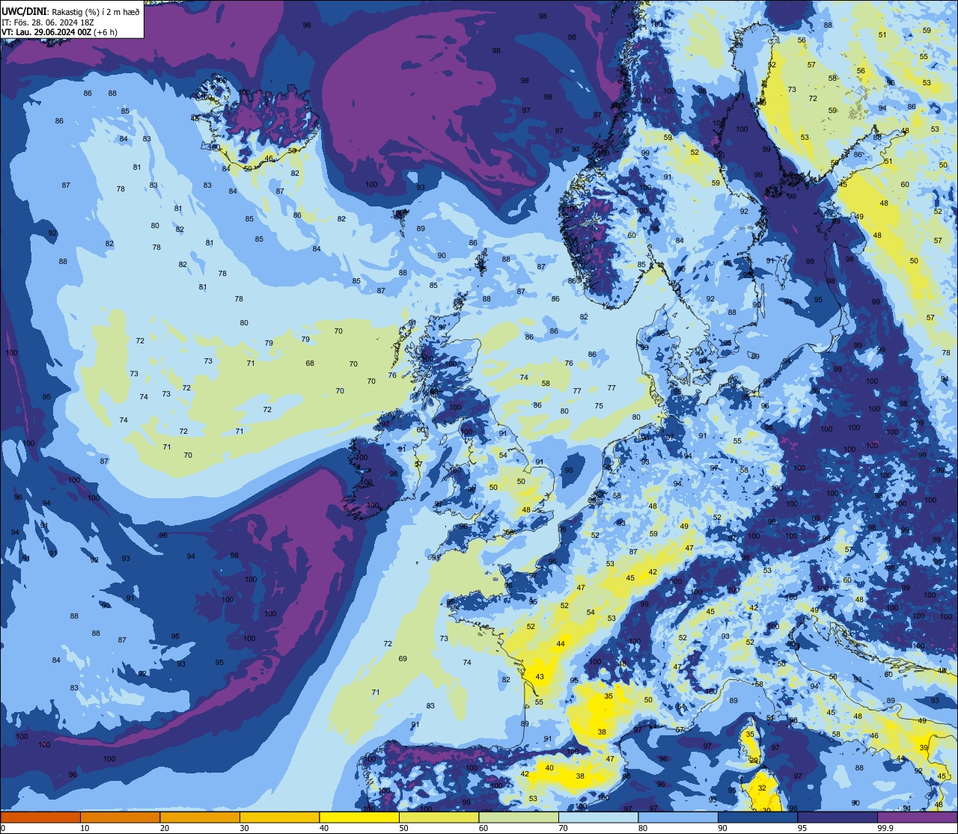Click the orange 10–20 legend swatch

coord(120,817)
